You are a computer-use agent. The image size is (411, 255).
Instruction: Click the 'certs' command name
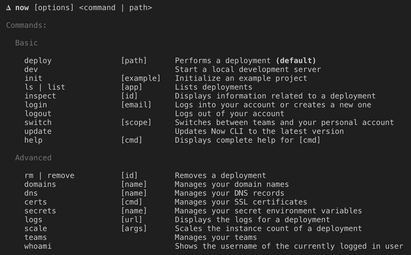coord(35,202)
